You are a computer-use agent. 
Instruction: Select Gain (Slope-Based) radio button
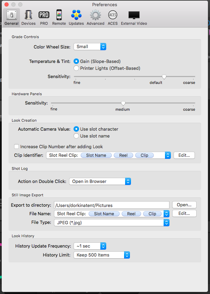(76, 61)
